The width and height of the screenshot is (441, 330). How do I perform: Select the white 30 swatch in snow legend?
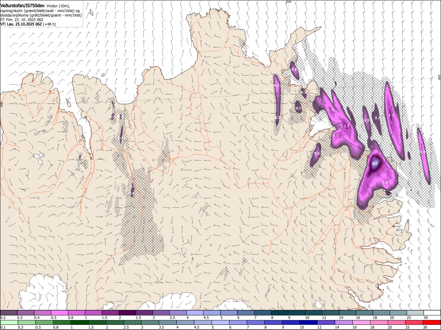pyautogui.click(x=432, y=313)
